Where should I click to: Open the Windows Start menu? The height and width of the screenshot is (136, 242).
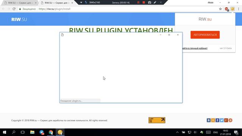click(x=5, y=132)
